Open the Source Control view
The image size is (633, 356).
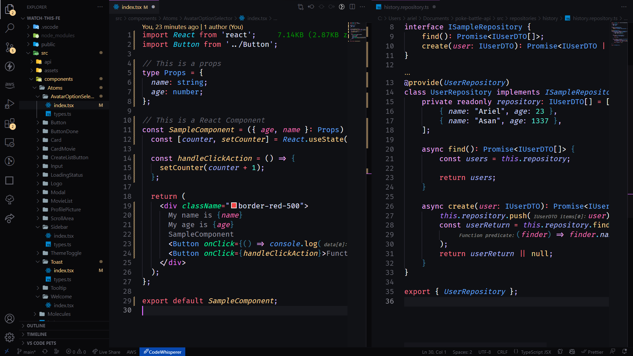click(10, 47)
